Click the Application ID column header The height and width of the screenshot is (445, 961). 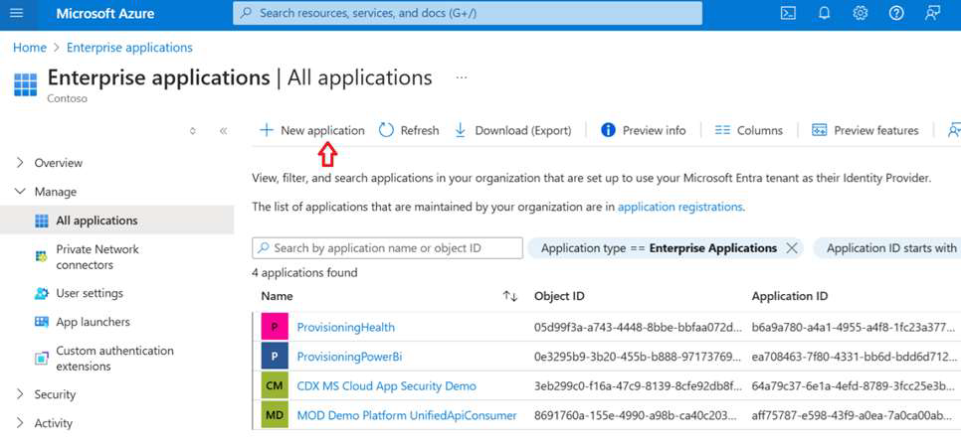tap(790, 296)
